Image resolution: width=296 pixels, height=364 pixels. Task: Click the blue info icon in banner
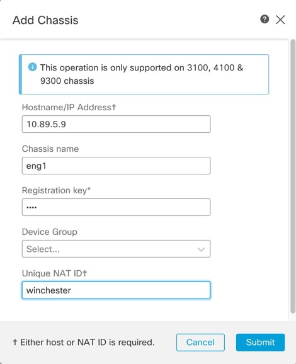33,67
